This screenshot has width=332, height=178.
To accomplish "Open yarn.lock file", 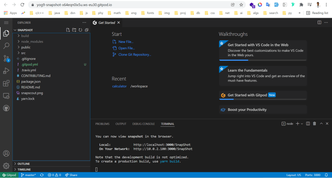I will point(51,99).
